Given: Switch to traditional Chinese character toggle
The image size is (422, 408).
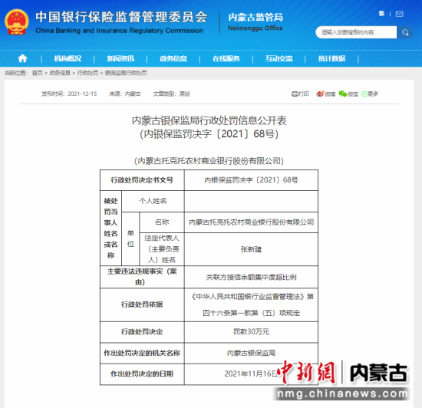Looking at the screenshot, I should (x=381, y=14).
